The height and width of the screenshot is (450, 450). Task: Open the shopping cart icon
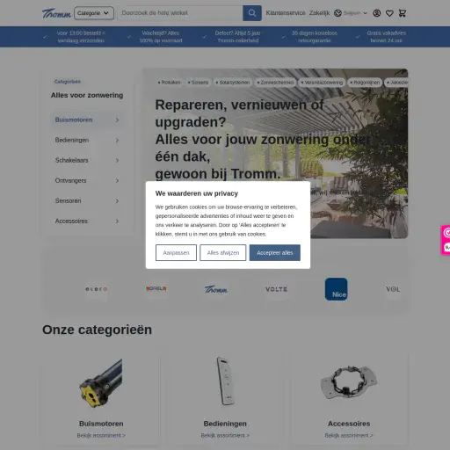click(x=403, y=13)
